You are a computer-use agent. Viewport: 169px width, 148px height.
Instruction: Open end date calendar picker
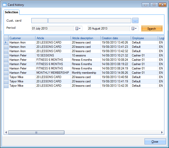pos(134,28)
